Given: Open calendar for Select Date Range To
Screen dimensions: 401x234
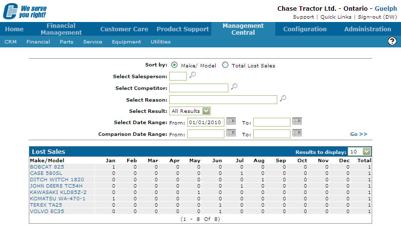Looking at the screenshot, I should click(x=297, y=121).
